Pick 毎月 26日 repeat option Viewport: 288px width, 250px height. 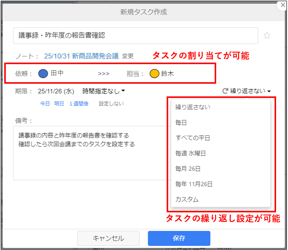coord(188,169)
